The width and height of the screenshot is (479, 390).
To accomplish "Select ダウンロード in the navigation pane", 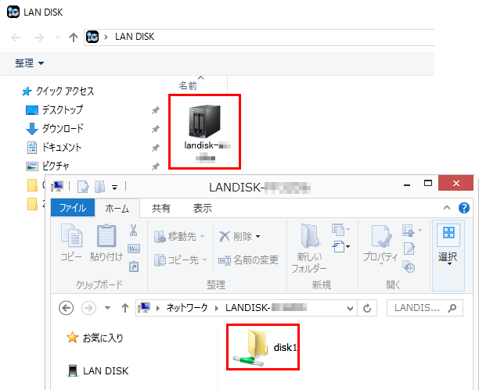I will (x=63, y=129).
